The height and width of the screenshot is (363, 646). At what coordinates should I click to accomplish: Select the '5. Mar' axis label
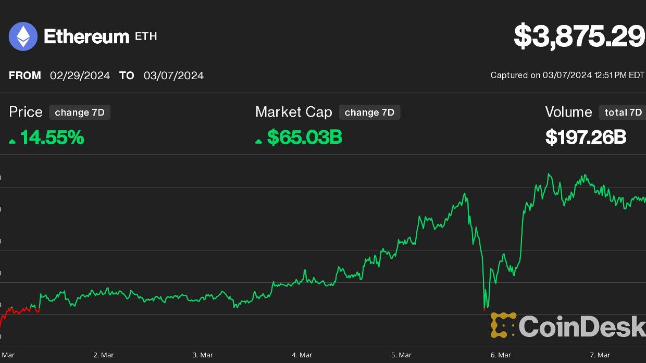click(401, 355)
